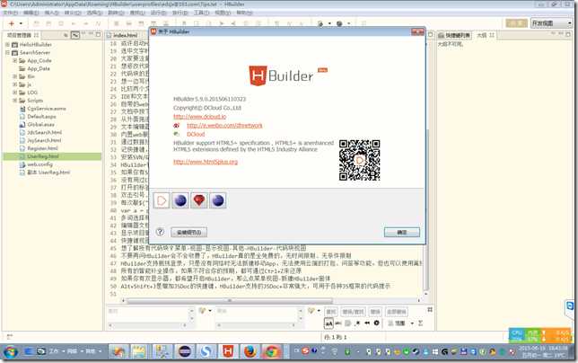Expand the Scripts folder
The image size is (578, 363).
[x=15, y=101]
